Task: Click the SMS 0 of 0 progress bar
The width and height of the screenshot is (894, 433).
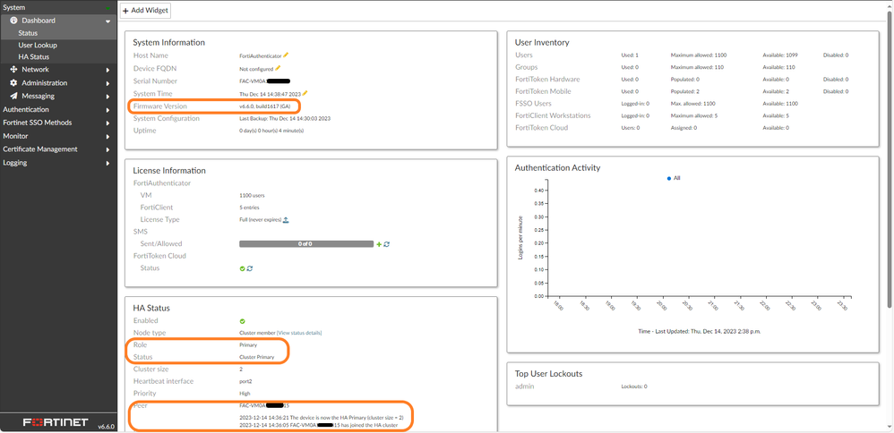Action: 306,244
